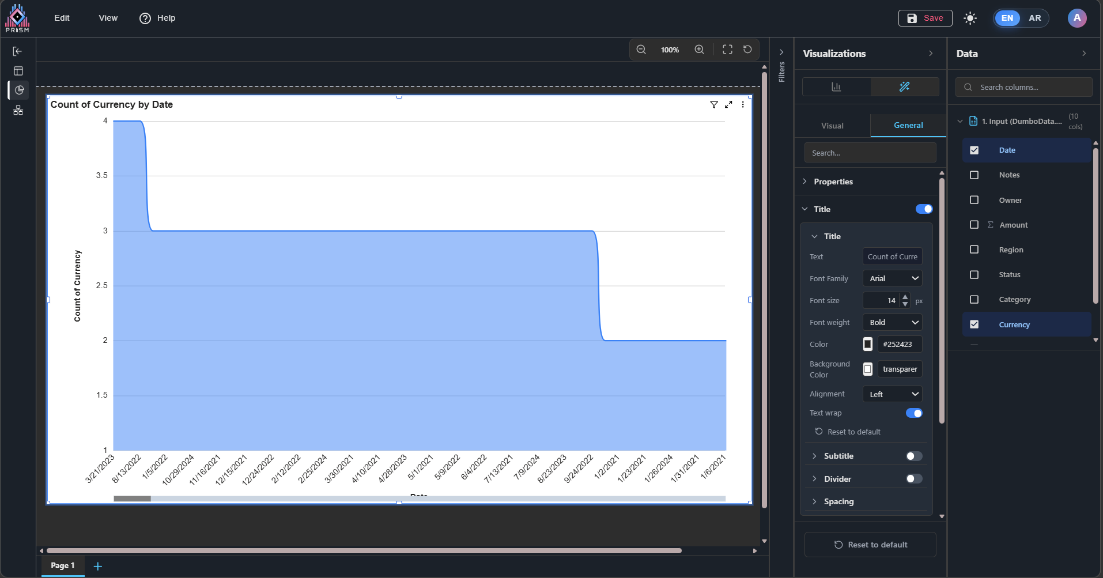The height and width of the screenshot is (578, 1103).
Task: Switch to the Visual tab
Action: (832, 126)
